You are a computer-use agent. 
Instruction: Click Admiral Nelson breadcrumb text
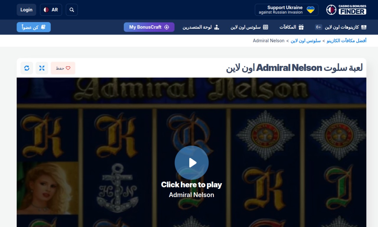coord(269,41)
